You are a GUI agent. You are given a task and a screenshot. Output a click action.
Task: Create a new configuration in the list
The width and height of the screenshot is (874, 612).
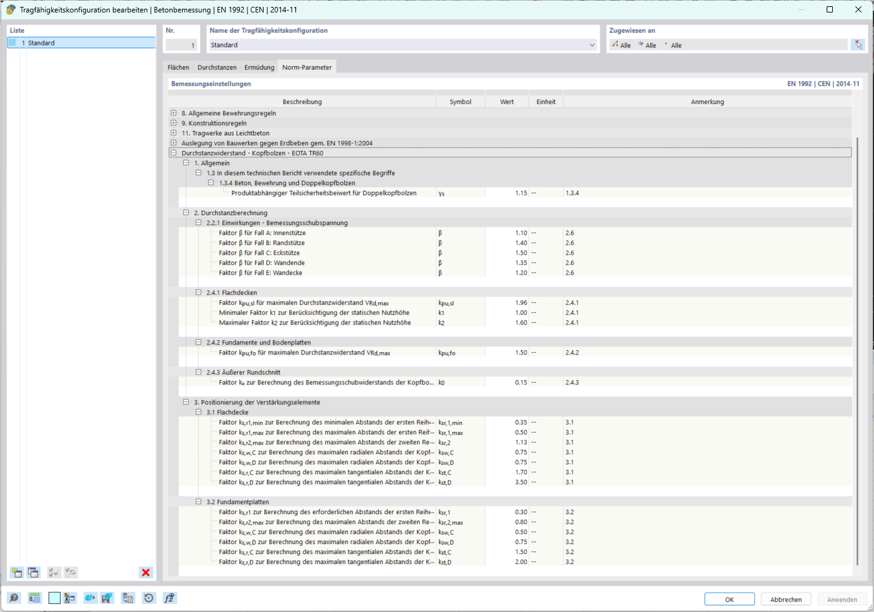coord(17,572)
